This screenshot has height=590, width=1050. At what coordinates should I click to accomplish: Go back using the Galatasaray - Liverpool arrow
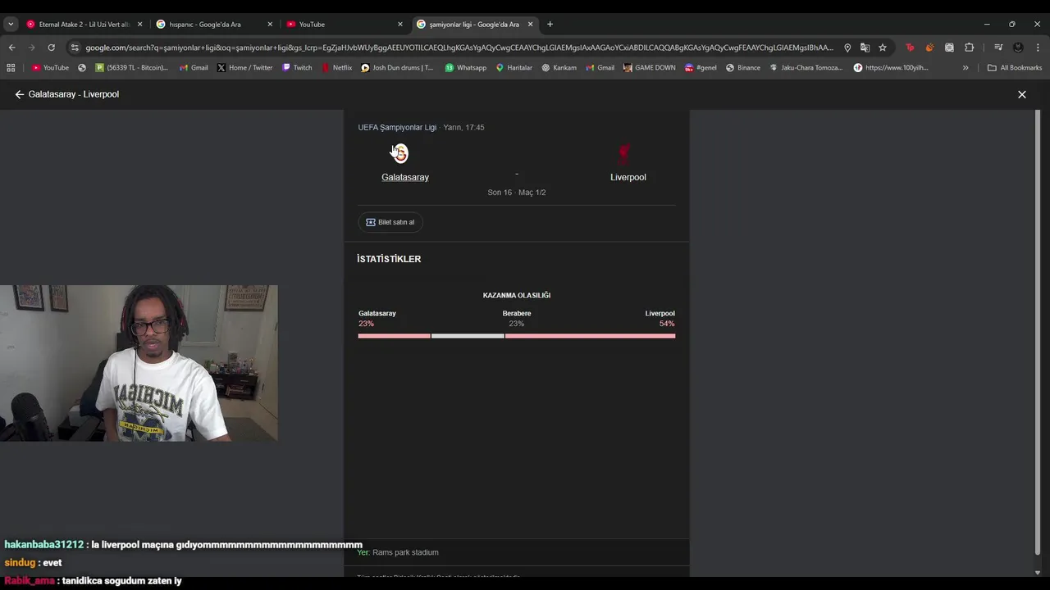(20, 94)
